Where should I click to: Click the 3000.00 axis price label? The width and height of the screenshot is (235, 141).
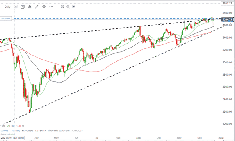click(227, 62)
